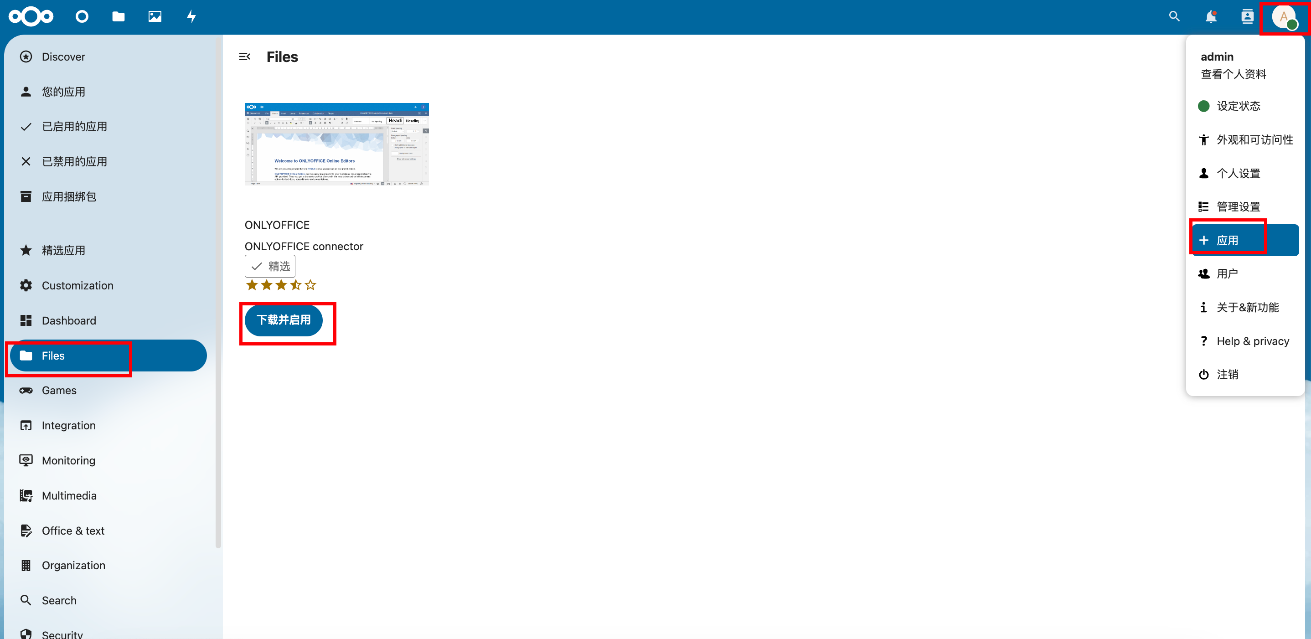Viewport: 1311px width, 639px height.
Task: Open 用户 in user menu
Action: tap(1245, 274)
